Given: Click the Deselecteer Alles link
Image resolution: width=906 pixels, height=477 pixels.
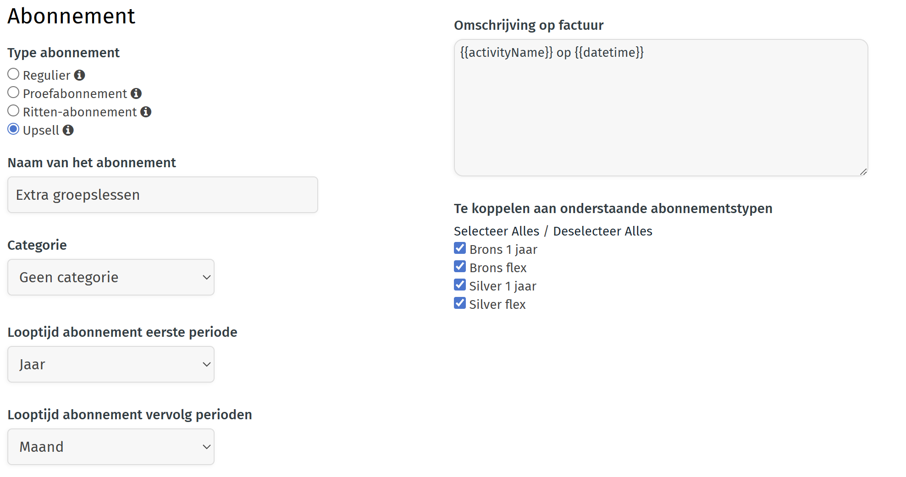Looking at the screenshot, I should (602, 231).
